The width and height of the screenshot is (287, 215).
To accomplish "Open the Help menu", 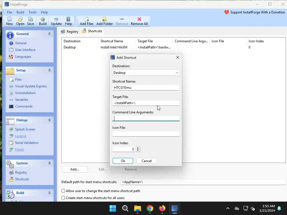I will click(x=44, y=12).
